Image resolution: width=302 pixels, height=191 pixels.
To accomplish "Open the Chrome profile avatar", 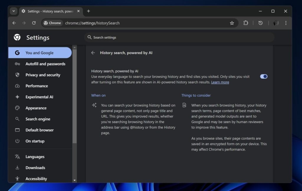I will 275,23.
